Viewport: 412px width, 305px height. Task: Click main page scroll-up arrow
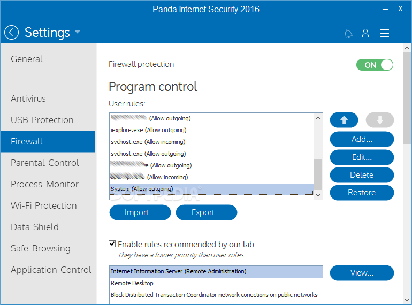click(x=407, y=48)
